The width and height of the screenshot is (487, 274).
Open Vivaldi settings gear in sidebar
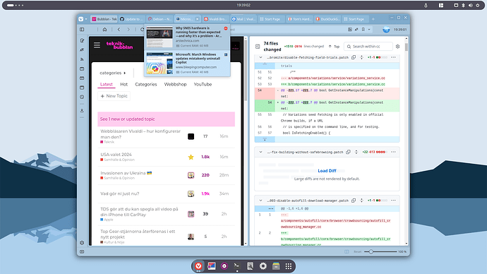pyautogui.click(x=82, y=243)
